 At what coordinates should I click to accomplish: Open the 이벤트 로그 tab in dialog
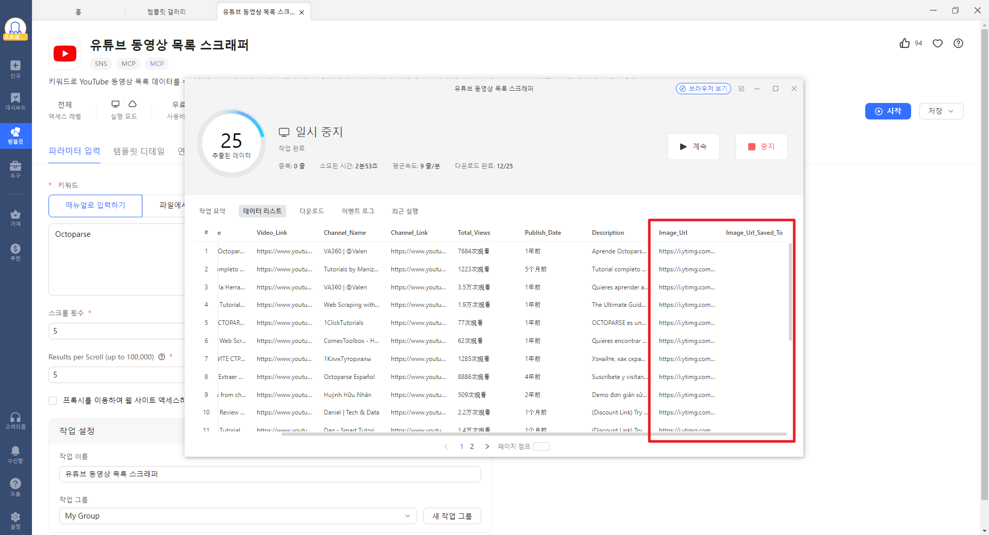click(x=358, y=211)
